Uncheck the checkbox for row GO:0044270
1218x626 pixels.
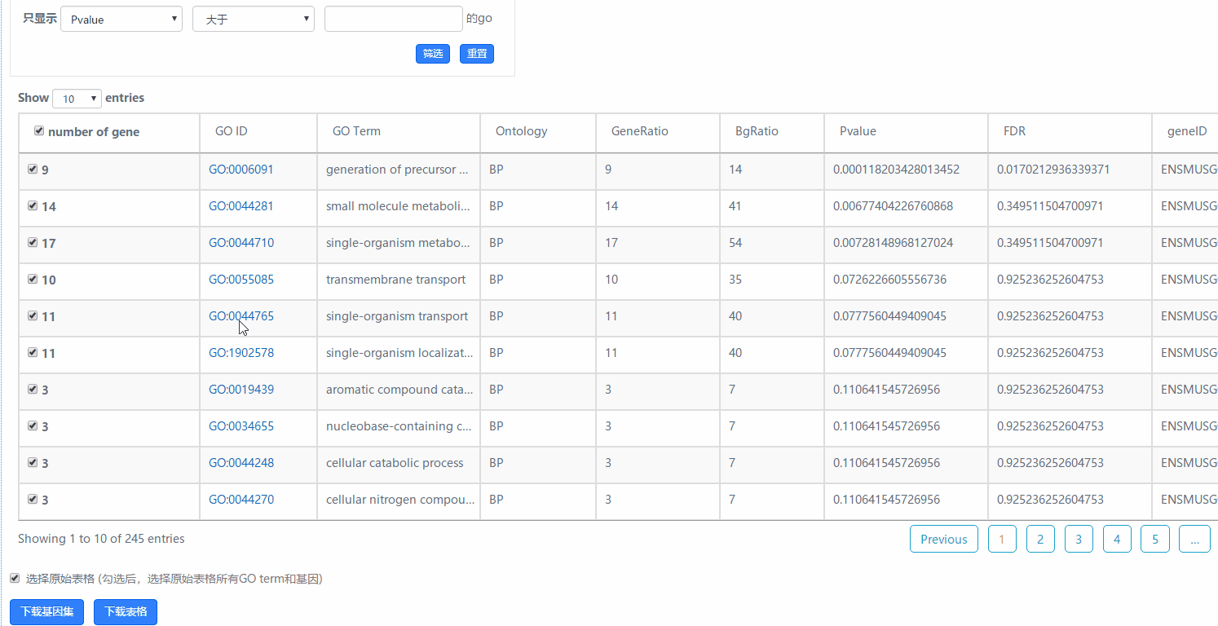(33, 499)
